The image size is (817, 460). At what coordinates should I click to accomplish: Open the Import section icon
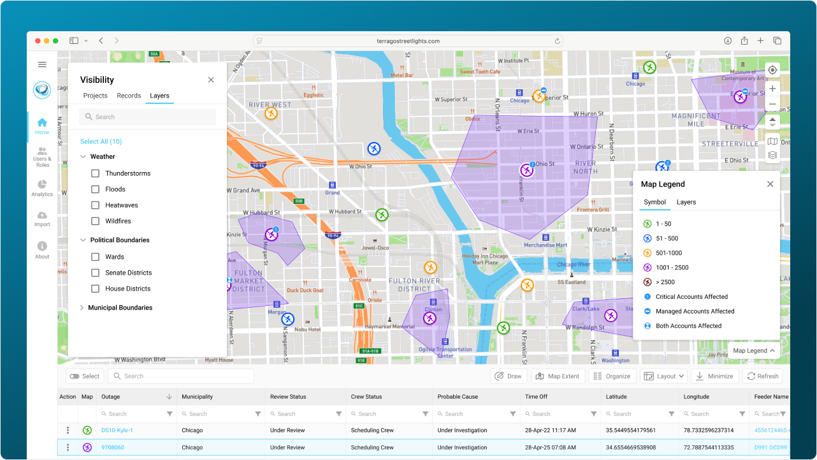[42, 217]
